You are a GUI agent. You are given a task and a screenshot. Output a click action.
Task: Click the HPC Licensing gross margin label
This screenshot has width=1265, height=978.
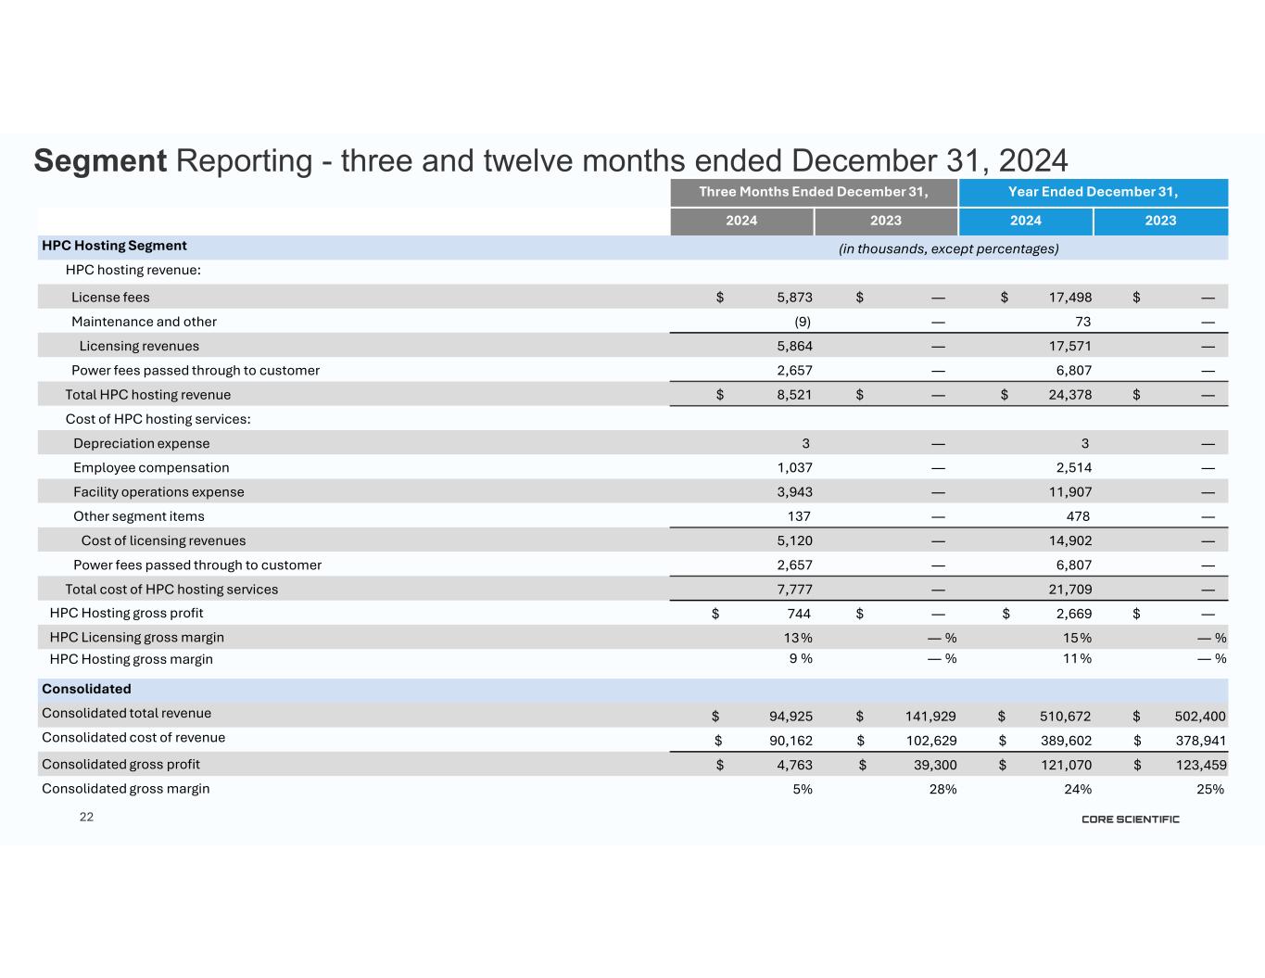(x=136, y=638)
